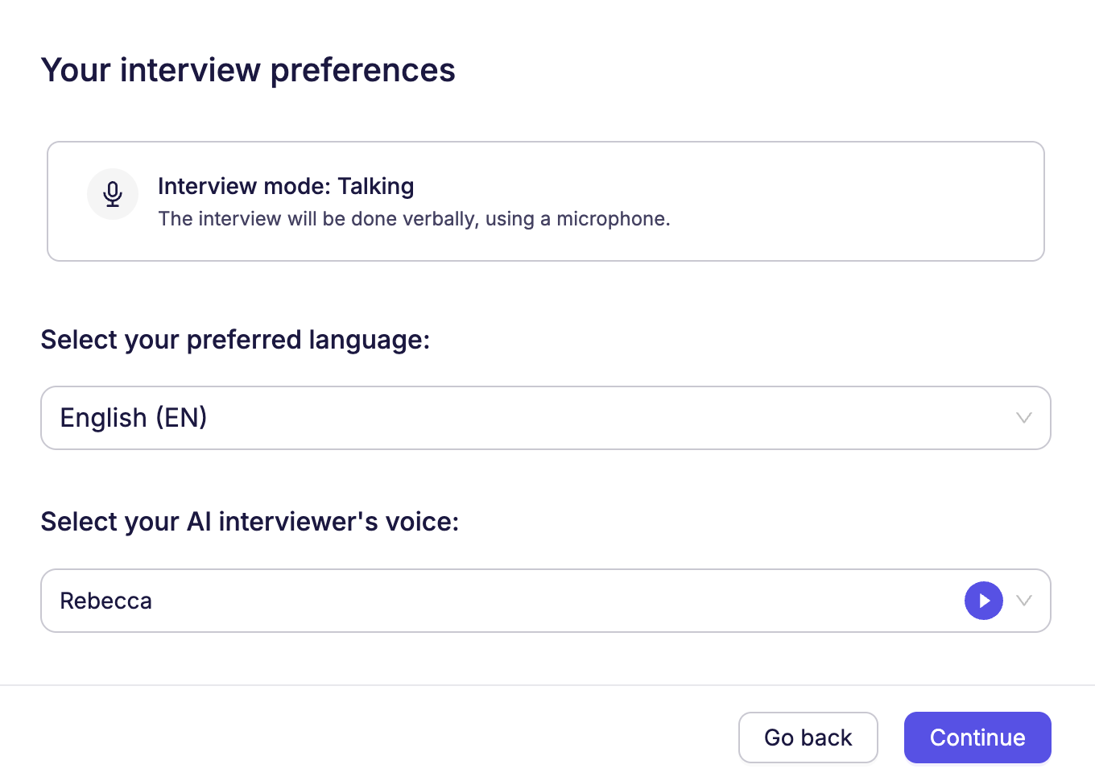The image size is (1095, 781).
Task: Click the microphone icon in interview mode card
Action: pos(113,193)
